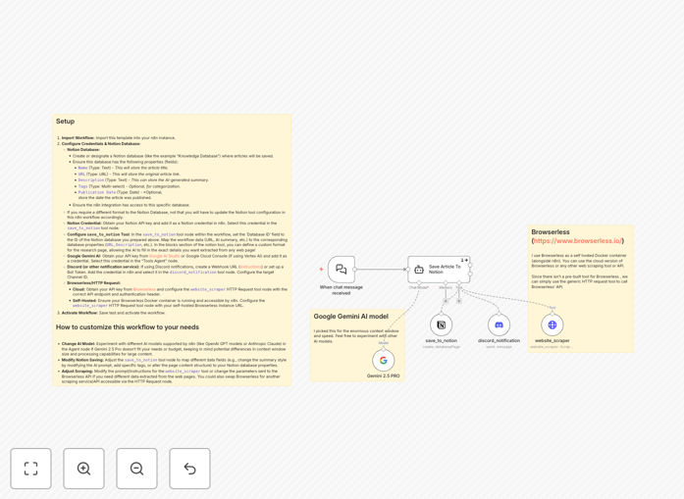
Task: Click the plus under the Tool connector
Action: coord(459,301)
